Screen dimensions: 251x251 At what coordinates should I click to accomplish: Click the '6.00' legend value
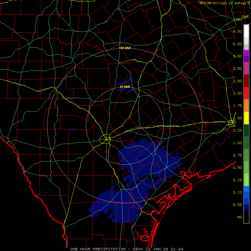click(237, 44)
